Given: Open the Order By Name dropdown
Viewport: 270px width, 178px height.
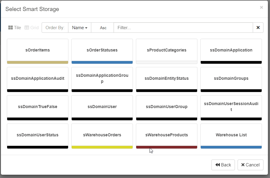Looking at the screenshot, I should pyautogui.click(x=79, y=28).
